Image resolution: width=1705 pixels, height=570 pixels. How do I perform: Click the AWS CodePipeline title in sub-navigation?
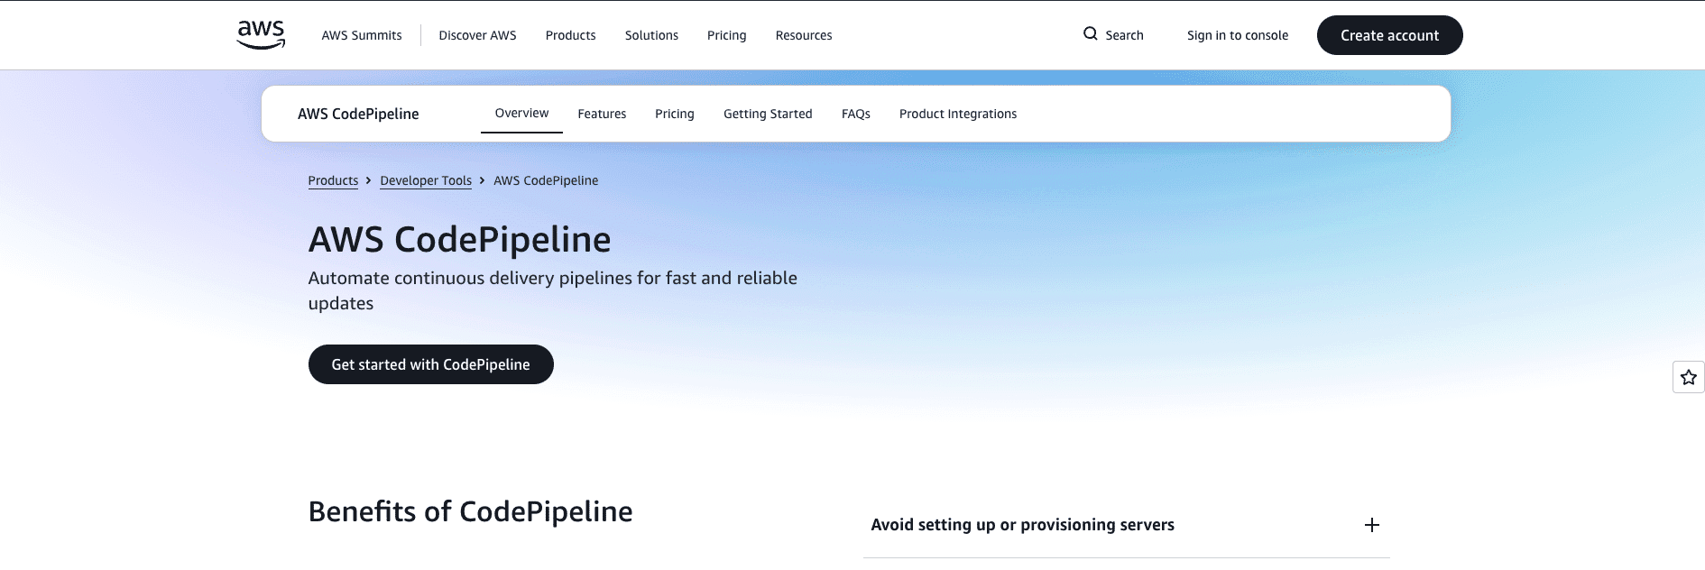358,114
